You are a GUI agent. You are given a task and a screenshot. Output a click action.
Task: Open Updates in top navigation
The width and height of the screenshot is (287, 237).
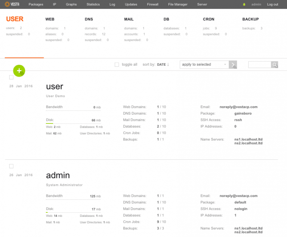[131, 4]
